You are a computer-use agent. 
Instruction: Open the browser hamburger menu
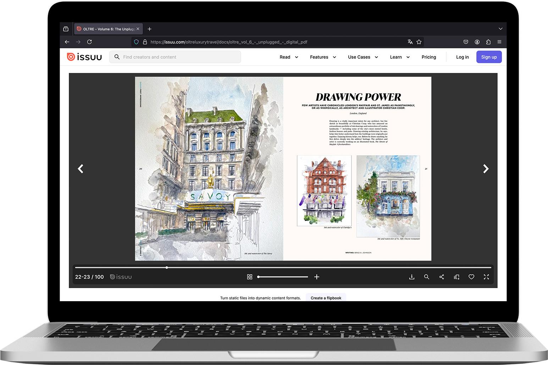coord(499,42)
